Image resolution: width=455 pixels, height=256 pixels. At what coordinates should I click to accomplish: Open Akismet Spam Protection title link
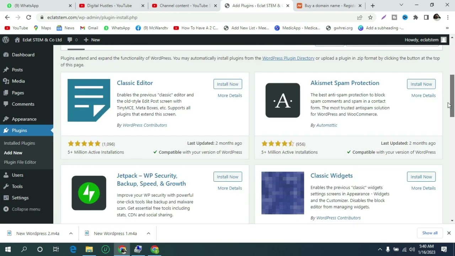345,83
